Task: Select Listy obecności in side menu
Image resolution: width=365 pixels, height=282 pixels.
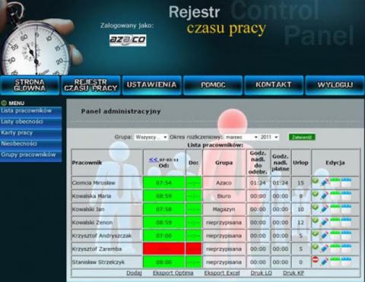Action: coord(30,122)
